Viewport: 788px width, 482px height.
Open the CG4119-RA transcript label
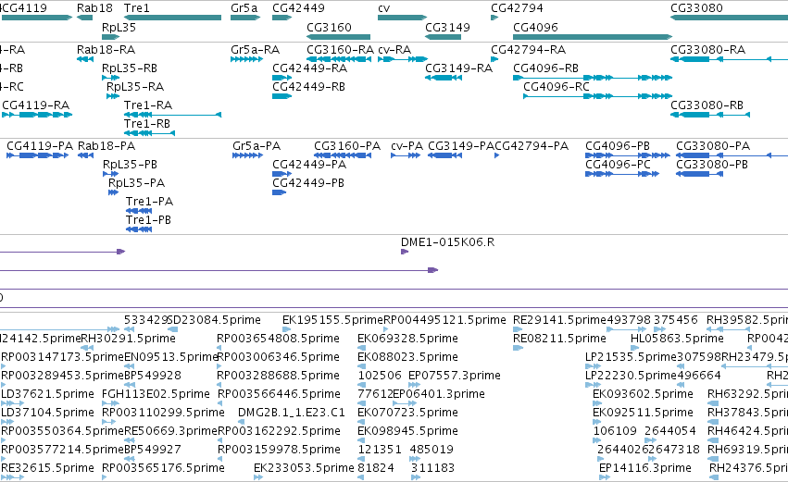pos(36,105)
